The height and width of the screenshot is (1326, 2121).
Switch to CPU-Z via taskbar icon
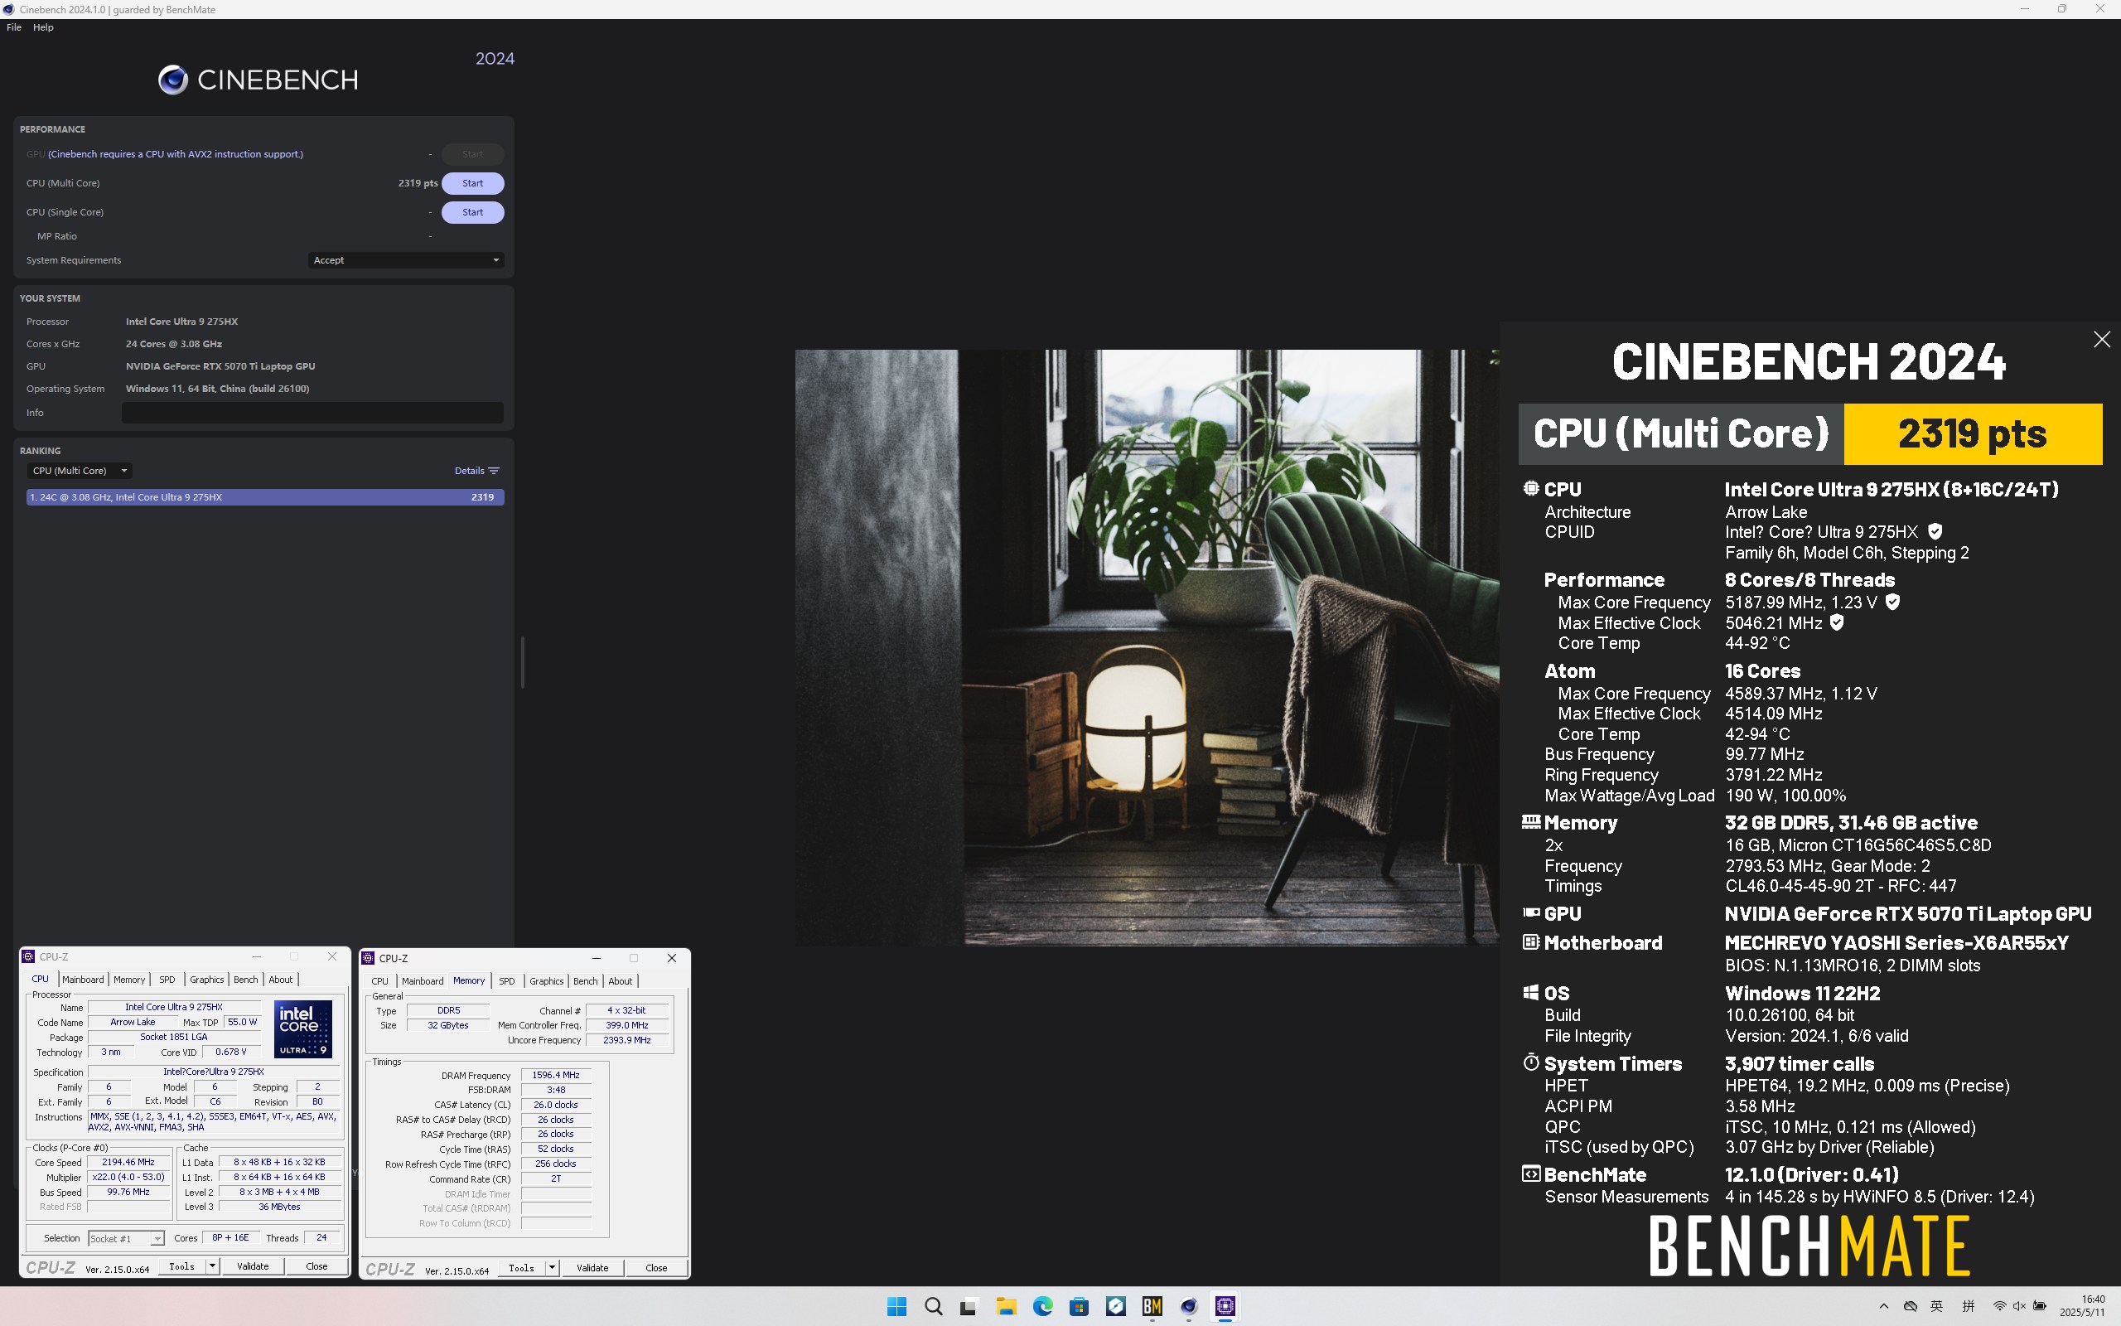[1225, 1307]
